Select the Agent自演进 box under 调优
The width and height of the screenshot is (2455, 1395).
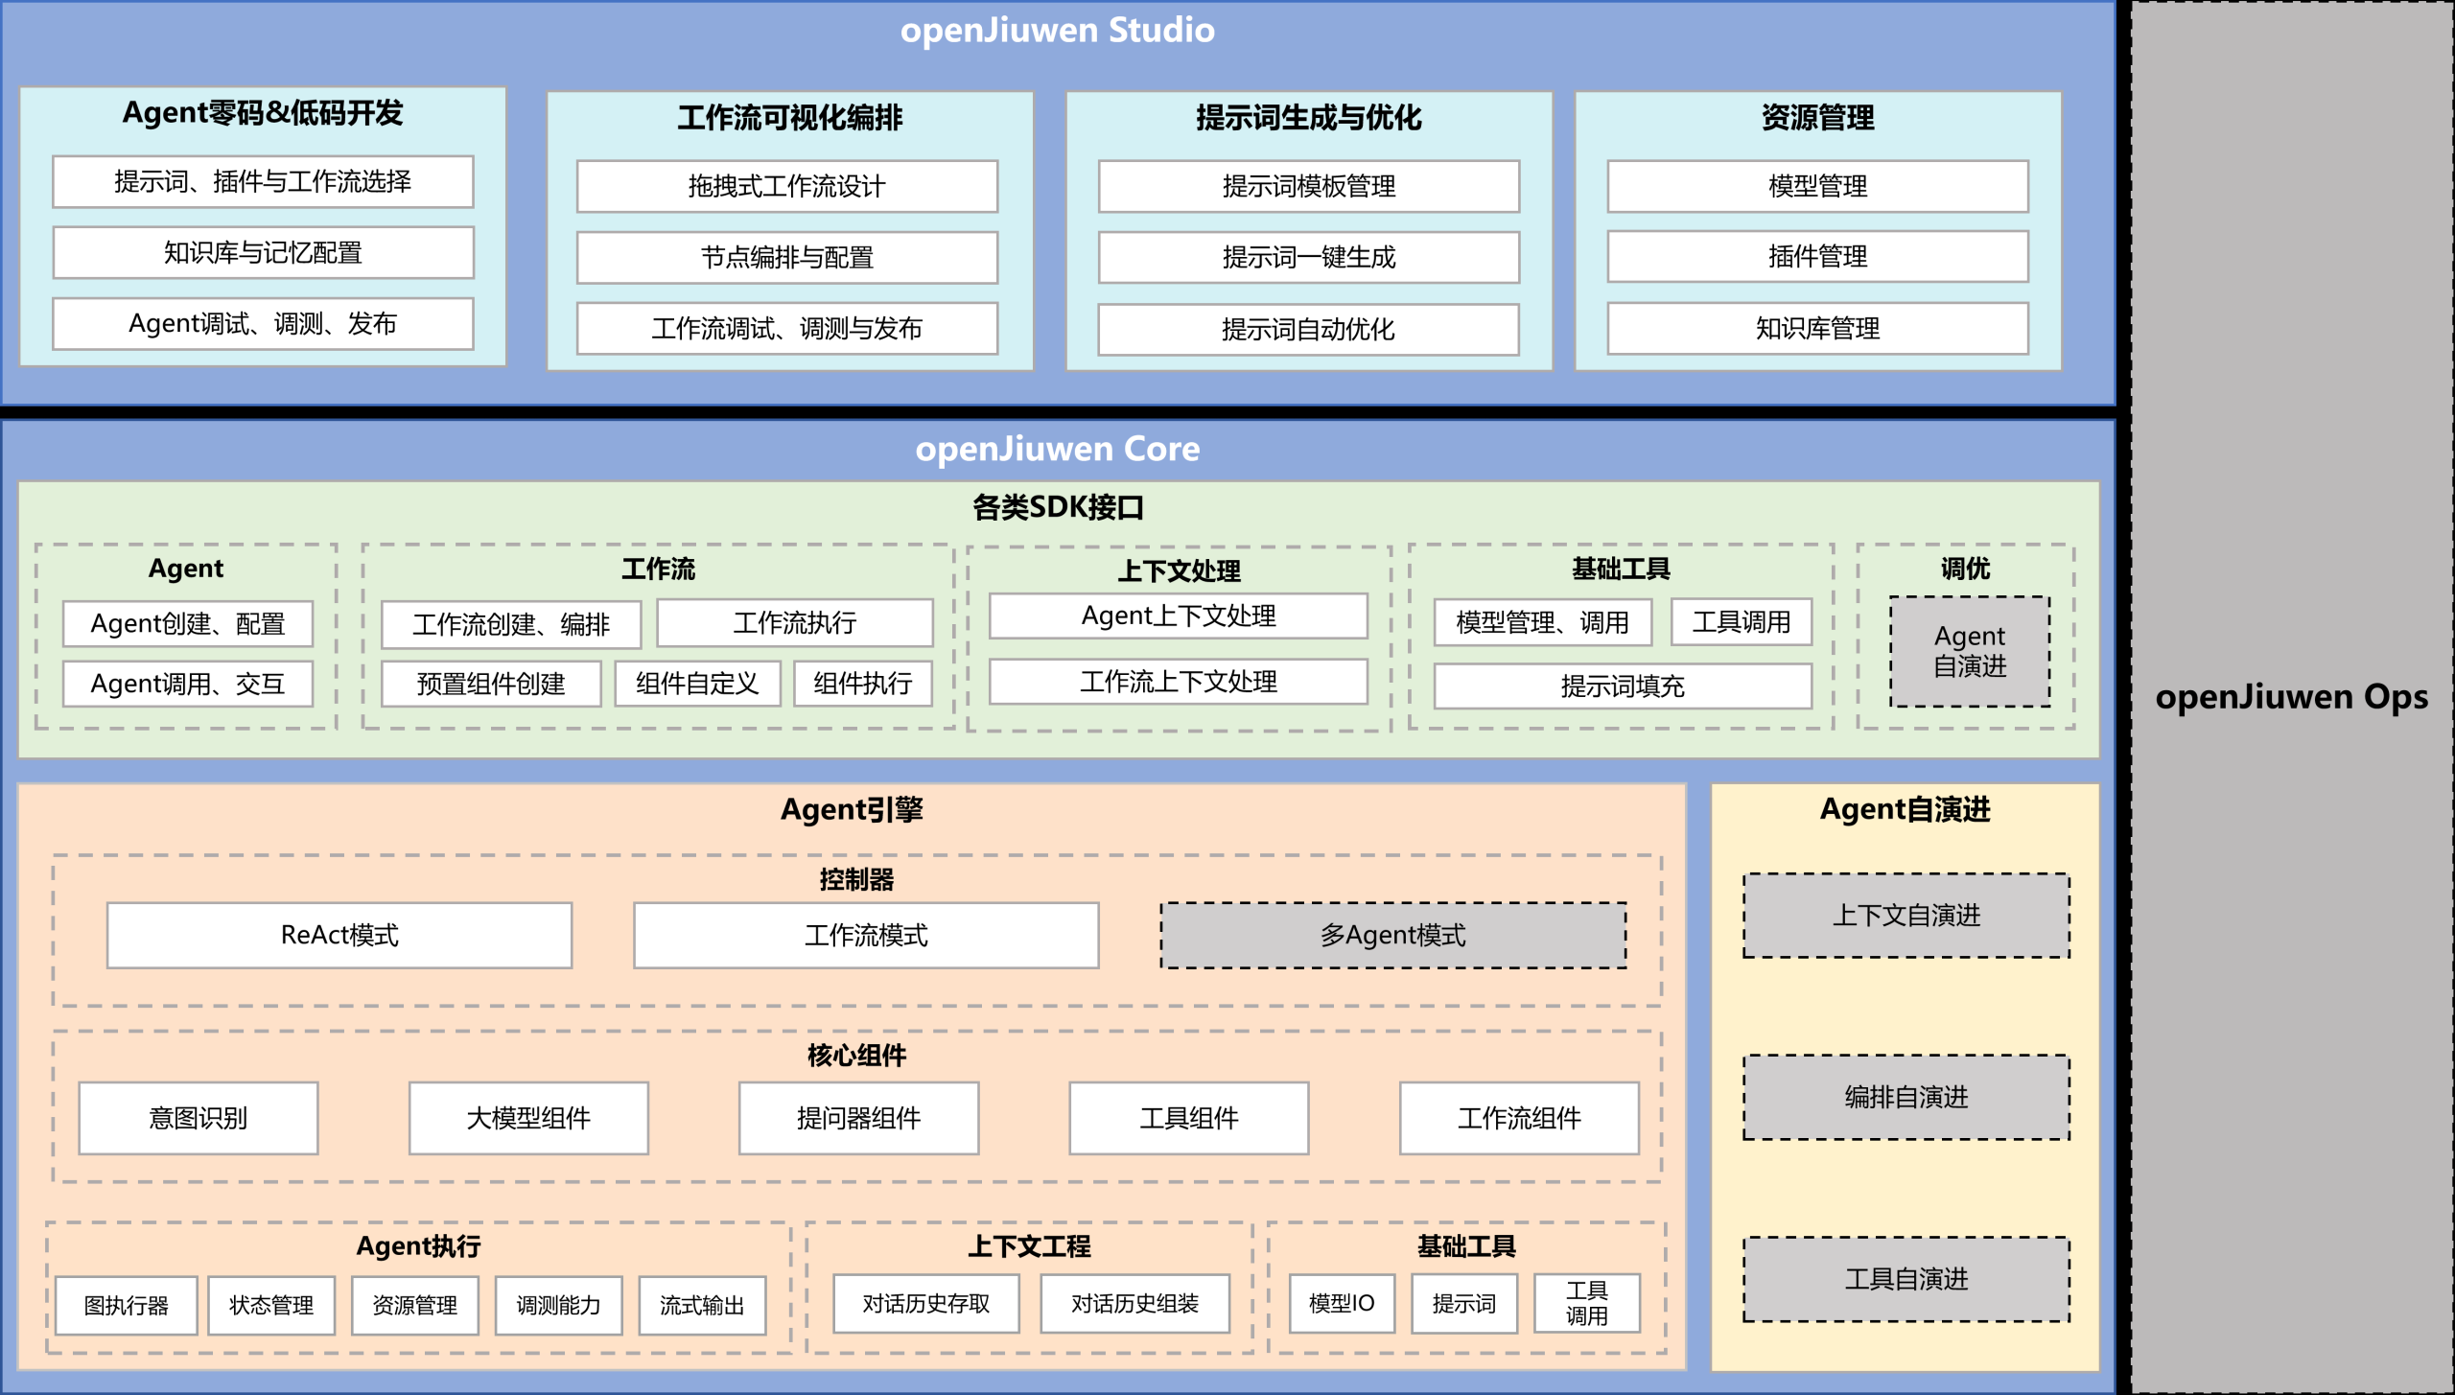(1969, 651)
